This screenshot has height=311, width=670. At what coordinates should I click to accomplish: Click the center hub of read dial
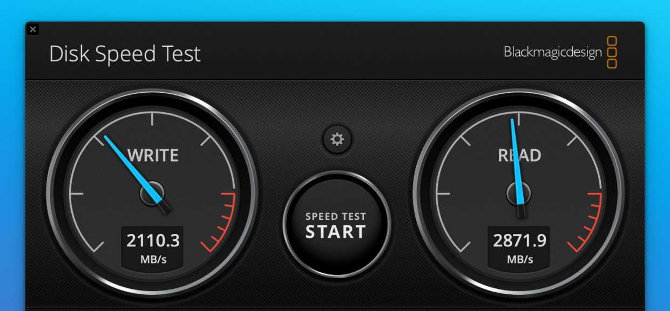[x=519, y=193]
